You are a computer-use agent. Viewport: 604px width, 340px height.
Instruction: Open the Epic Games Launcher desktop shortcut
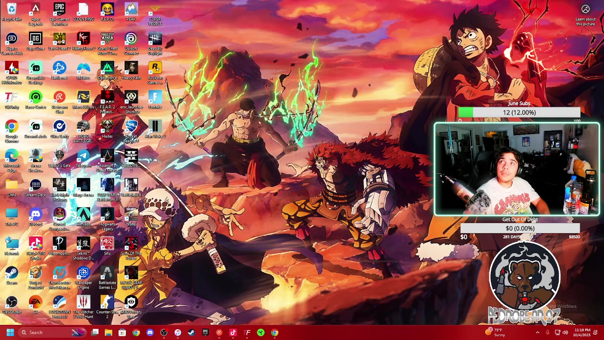59,14
